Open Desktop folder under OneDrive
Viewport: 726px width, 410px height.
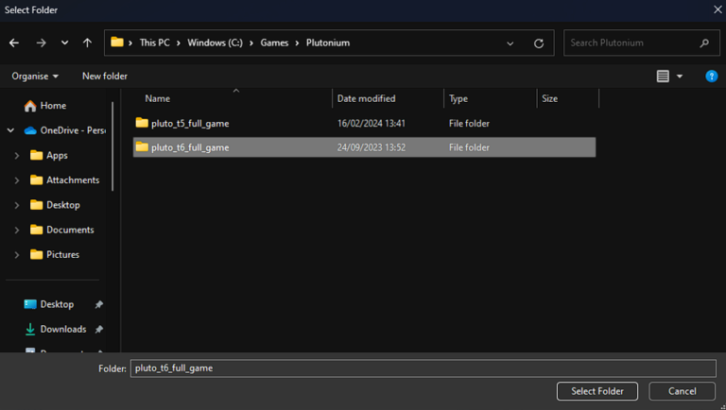(55, 205)
